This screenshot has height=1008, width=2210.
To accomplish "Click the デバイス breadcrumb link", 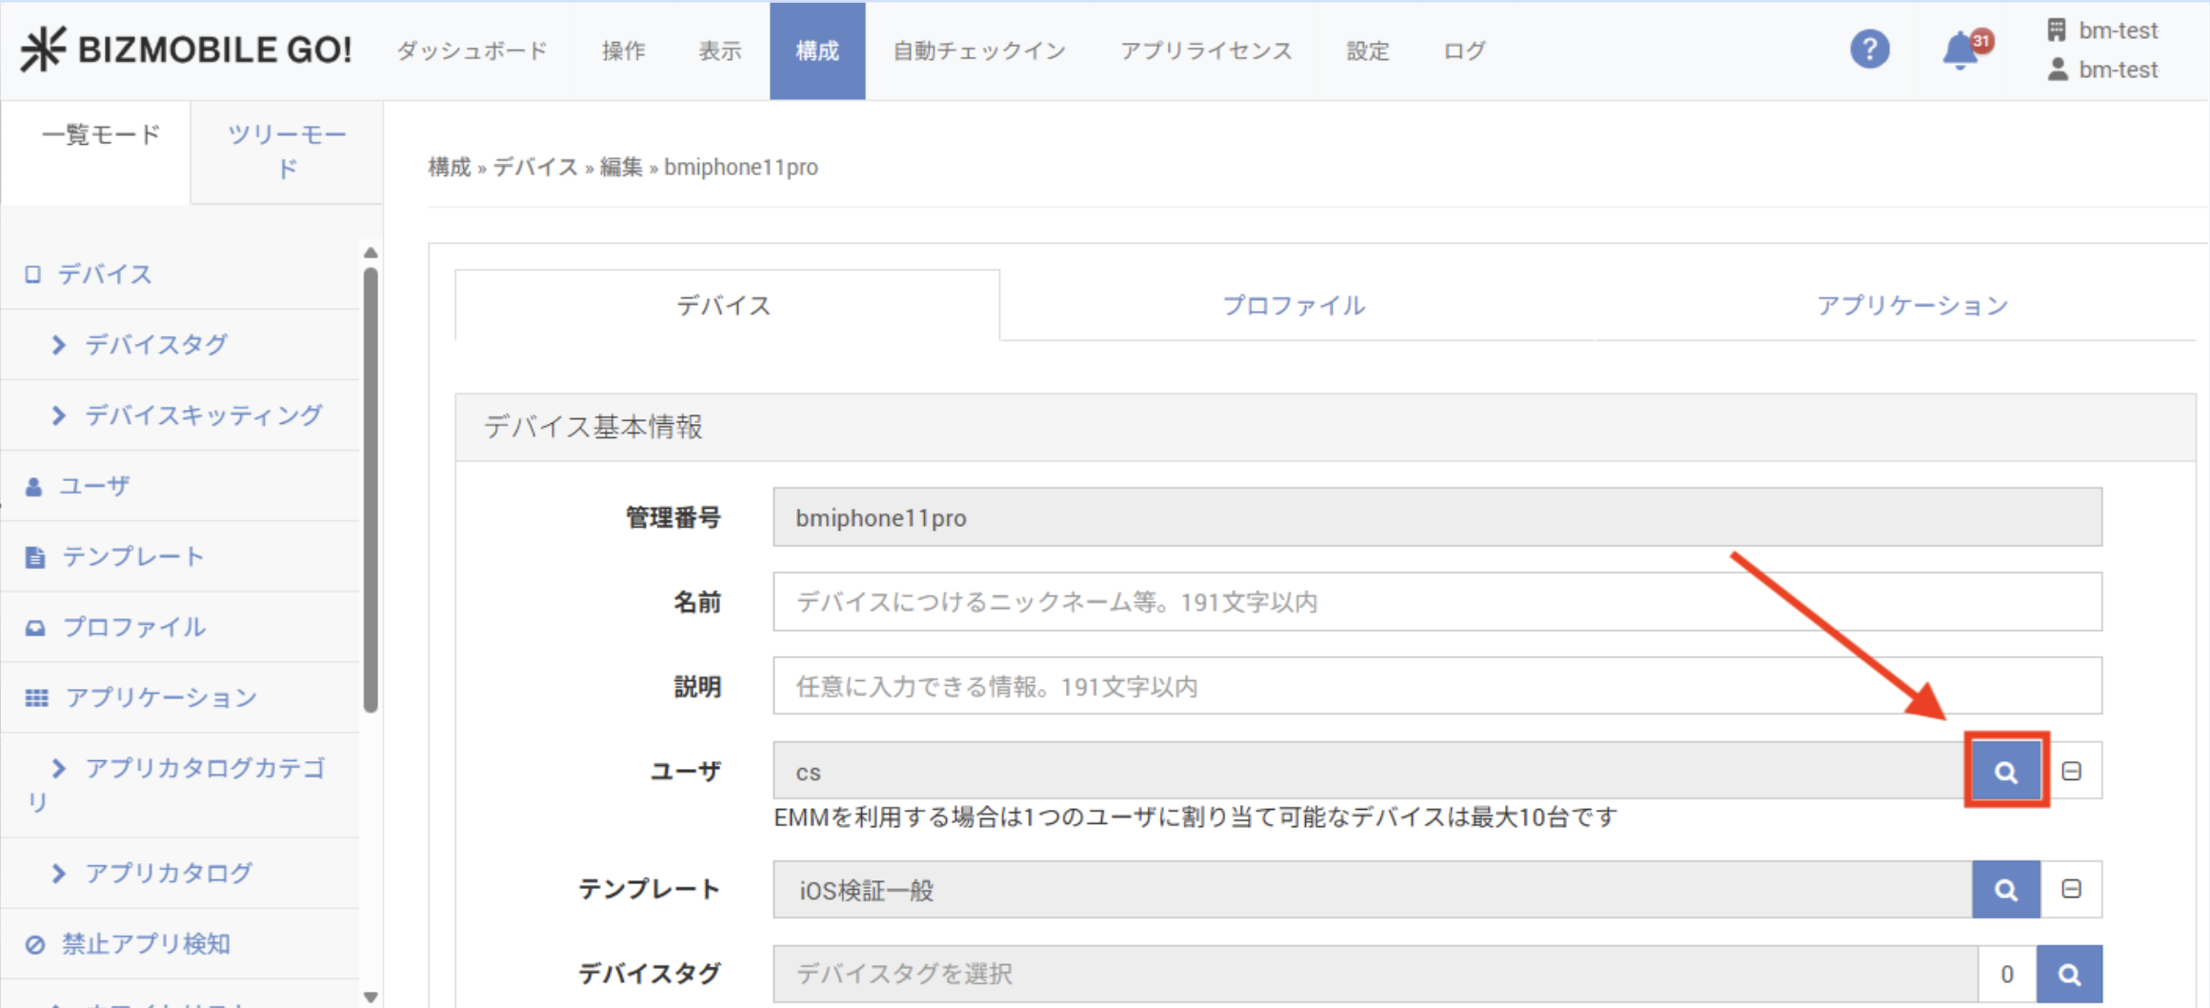I will click(535, 168).
